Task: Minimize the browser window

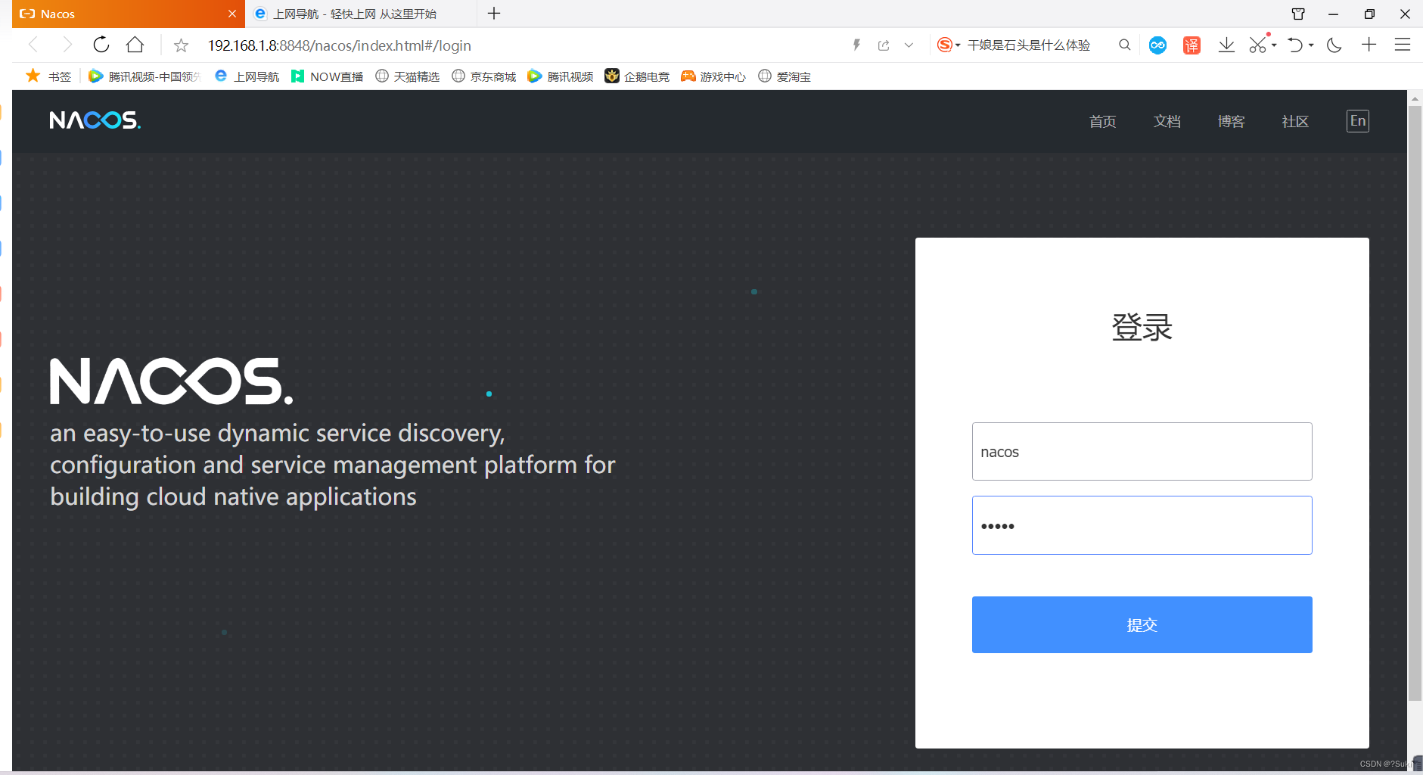Action: 1333,14
